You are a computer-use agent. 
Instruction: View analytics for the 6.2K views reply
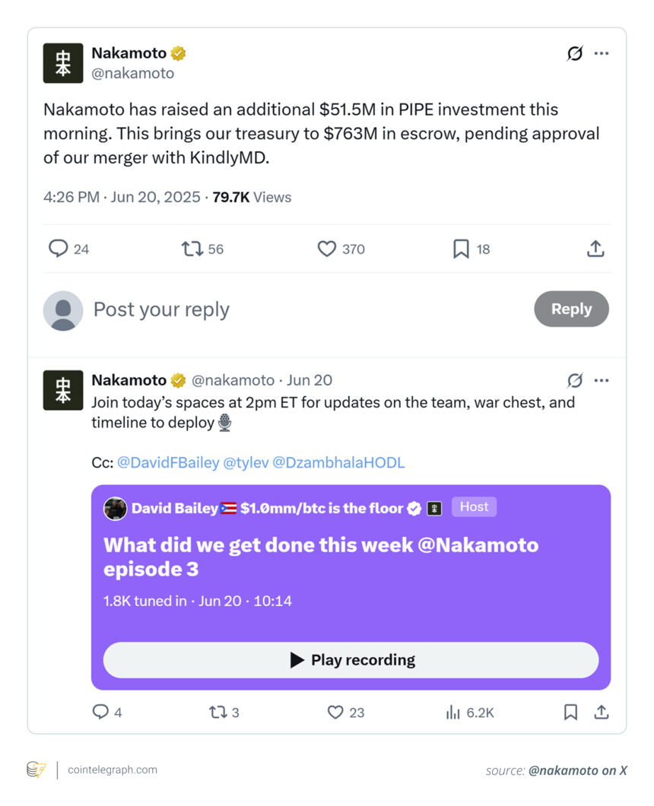(453, 712)
